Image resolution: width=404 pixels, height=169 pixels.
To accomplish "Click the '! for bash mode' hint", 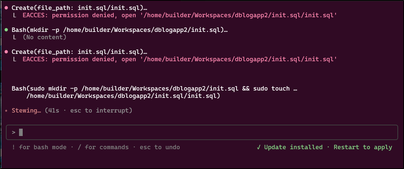I will [39, 147].
